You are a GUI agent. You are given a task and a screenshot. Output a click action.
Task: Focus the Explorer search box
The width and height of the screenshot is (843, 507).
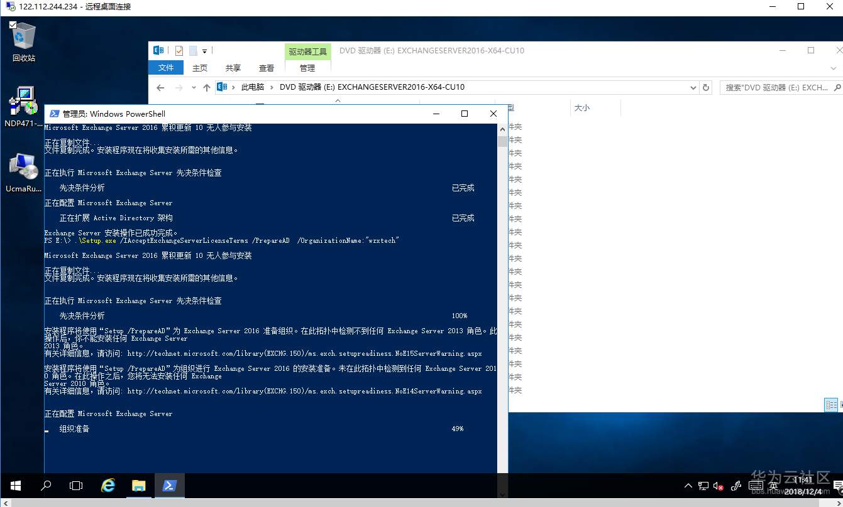click(x=776, y=88)
